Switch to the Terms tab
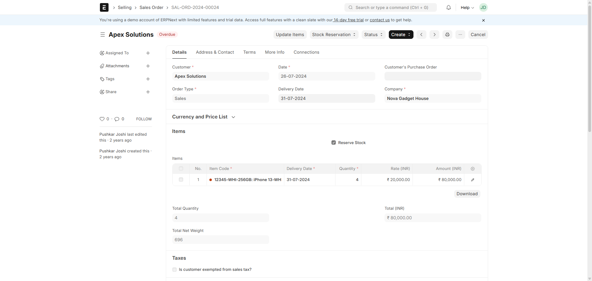The image size is (592, 281). pos(249,52)
